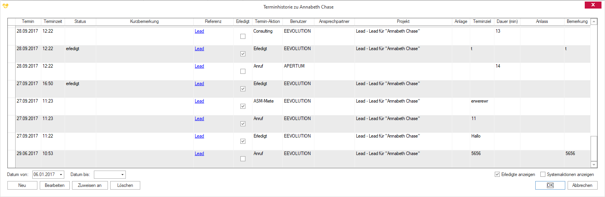Close the Terminhistorie dialog with red X
Viewport: 605px width, 197px height.
(x=593, y=5)
